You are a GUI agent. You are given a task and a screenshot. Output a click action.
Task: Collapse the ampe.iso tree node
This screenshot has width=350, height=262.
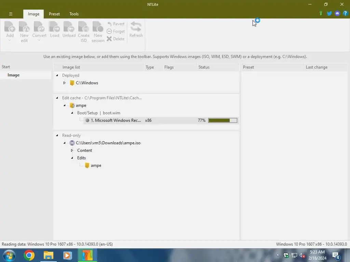pyautogui.click(x=65, y=143)
